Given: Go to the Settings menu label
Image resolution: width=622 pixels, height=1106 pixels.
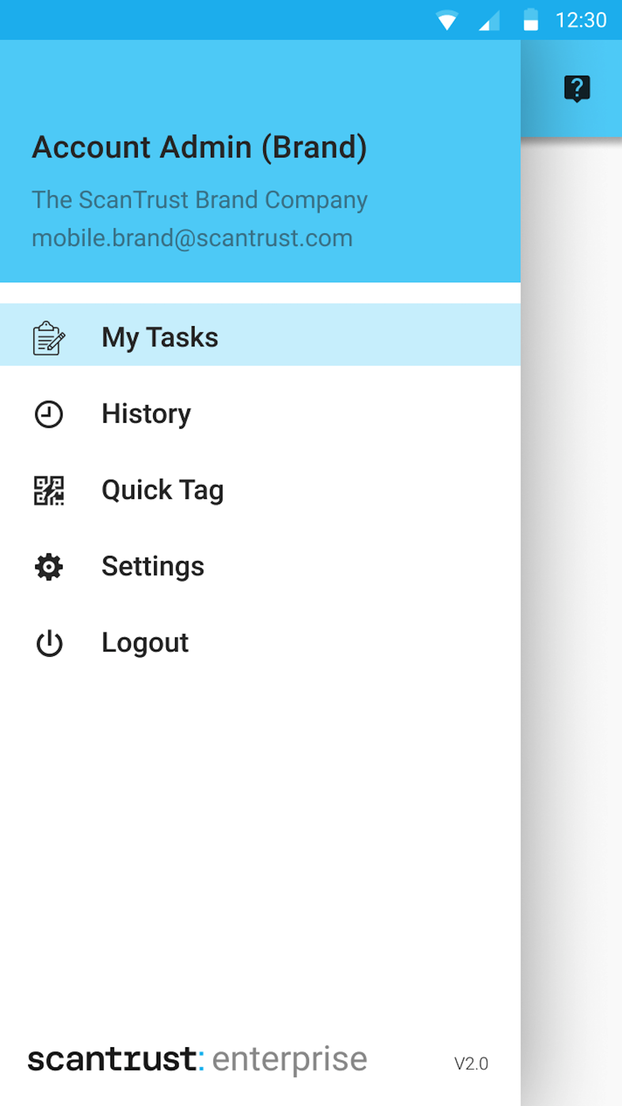Looking at the screenshot, I should point(153,567).
